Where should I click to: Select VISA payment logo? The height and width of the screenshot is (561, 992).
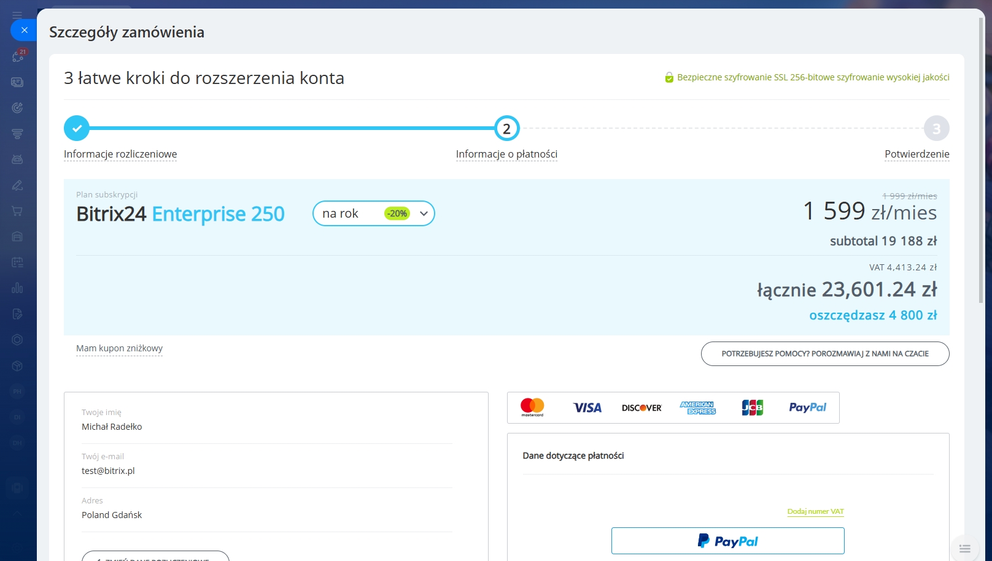click(x=587, y=408)
